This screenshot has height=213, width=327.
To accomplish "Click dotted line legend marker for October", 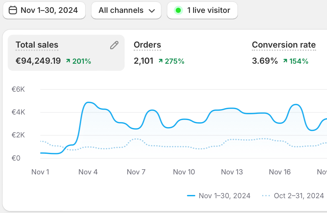I will [266, 196].
